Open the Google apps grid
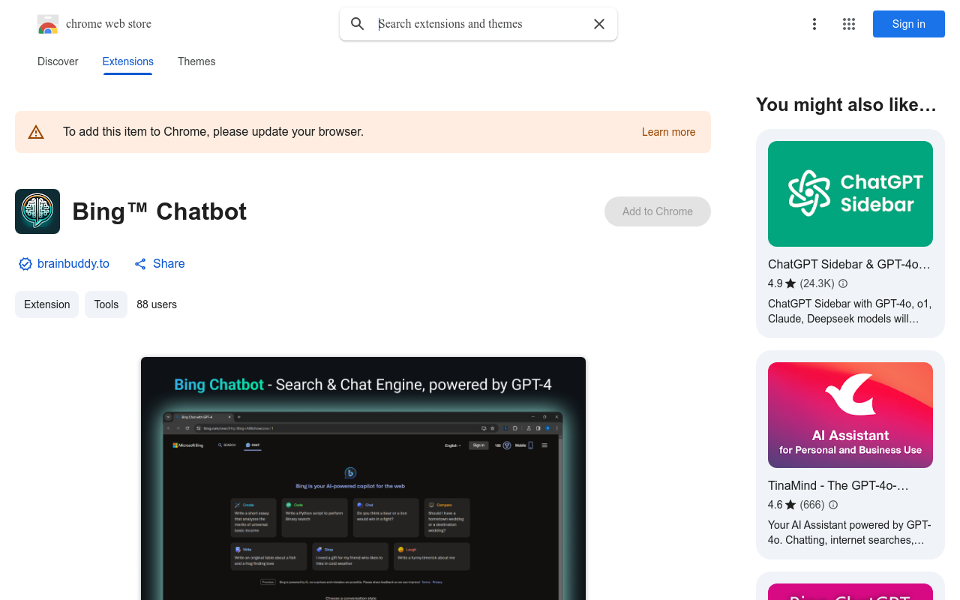Image resolution: width=960 pixels, height=600 pixels. (x=848, y=23)
